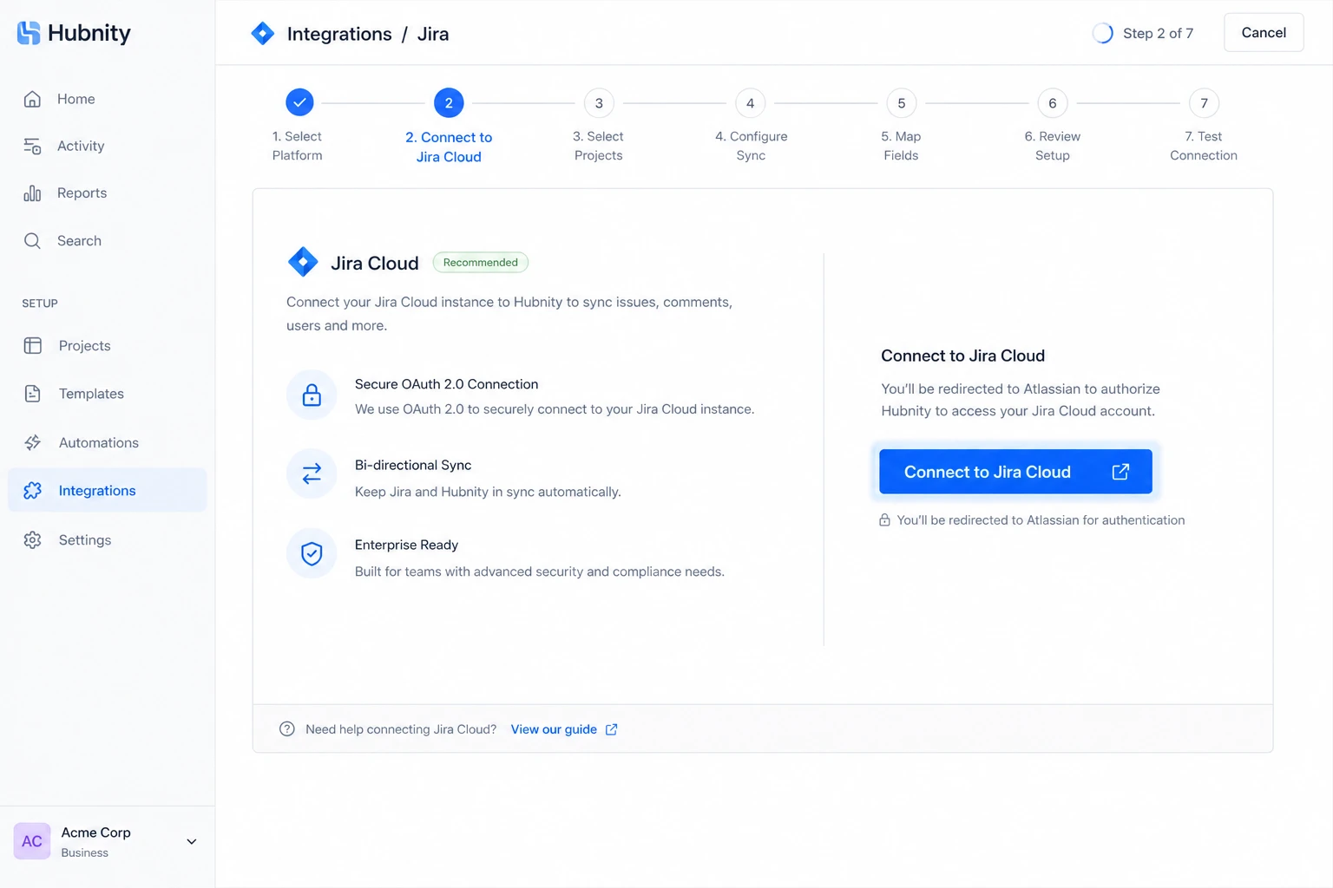
Task: Click the Automations lightning icon
Action: 33,443
